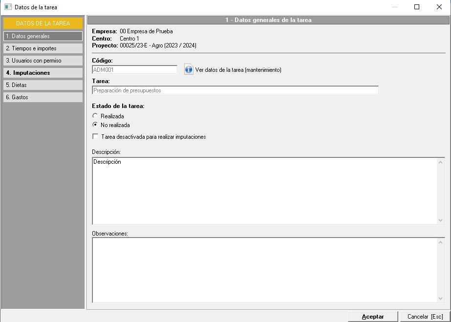Open Ver datos de la tarea (mantenimiento)
451x322 pixels.
(238, 70)
